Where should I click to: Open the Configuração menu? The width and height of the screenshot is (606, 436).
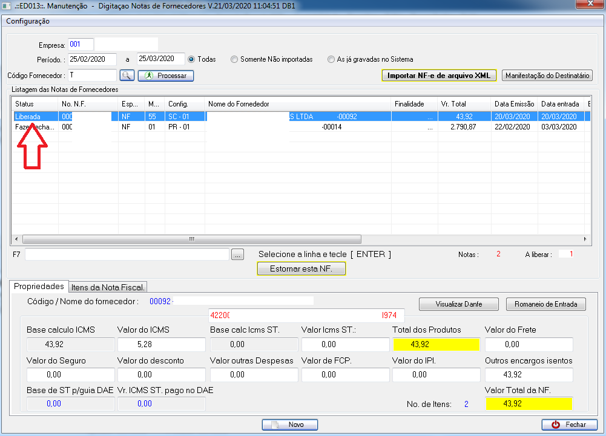click(28, 21)
